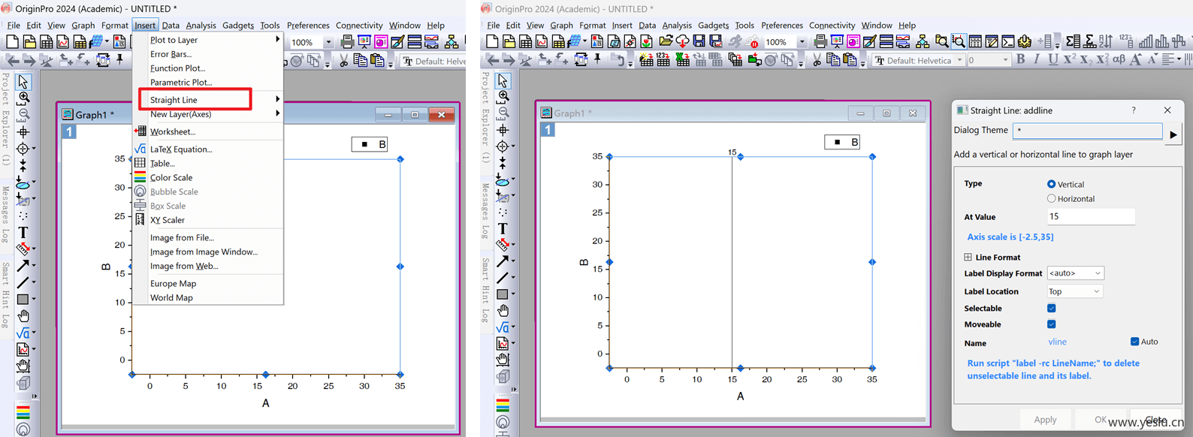Viewport: 1193px width, 437px height.
Task: Click the Dialog Theme arrow button
Action: click(x=1173, y=134)
